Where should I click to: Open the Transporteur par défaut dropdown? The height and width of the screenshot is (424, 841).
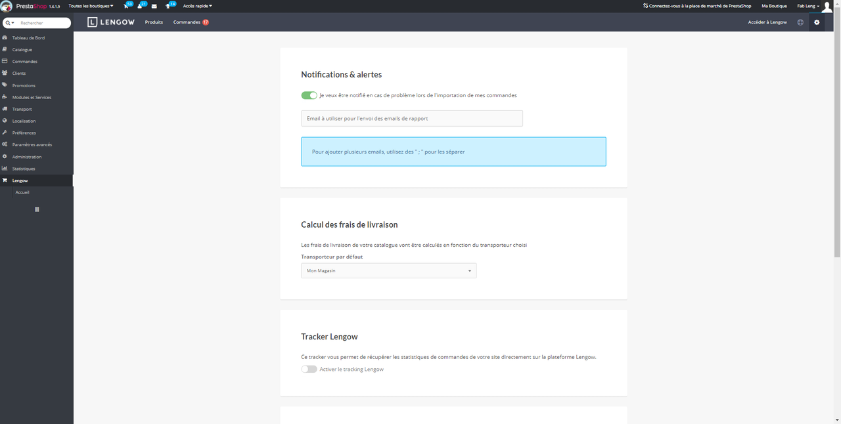(x=388, y=270)
